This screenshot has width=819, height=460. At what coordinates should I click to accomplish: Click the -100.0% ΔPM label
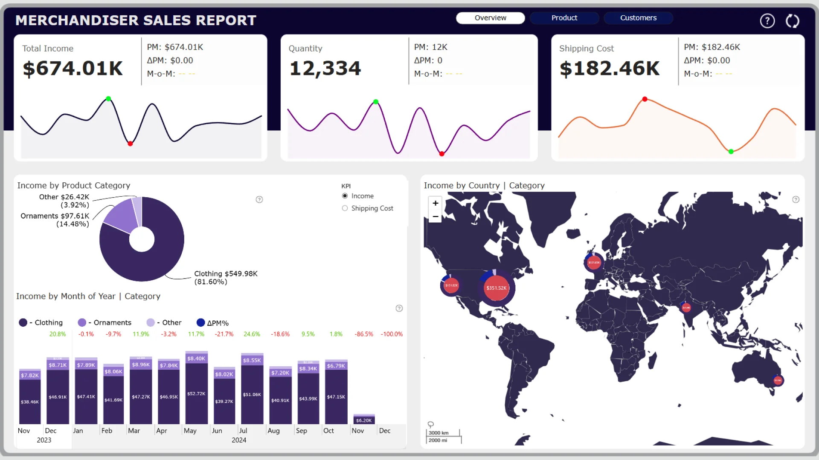point(392,334)
